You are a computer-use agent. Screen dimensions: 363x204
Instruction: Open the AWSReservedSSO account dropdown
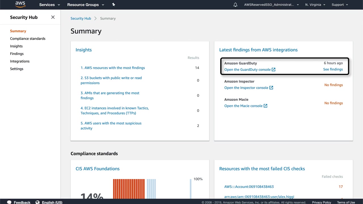coord(271,5)
